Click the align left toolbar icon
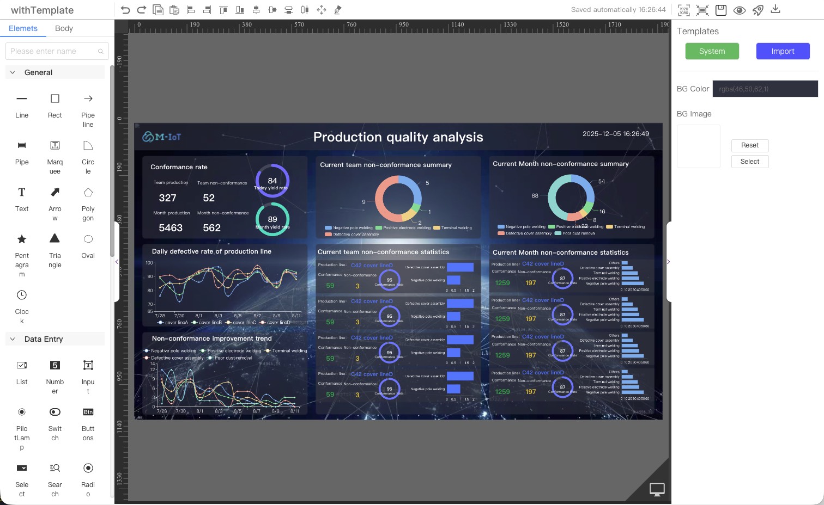The width and height of the screenshot is (824, 505). click(191, 10)
